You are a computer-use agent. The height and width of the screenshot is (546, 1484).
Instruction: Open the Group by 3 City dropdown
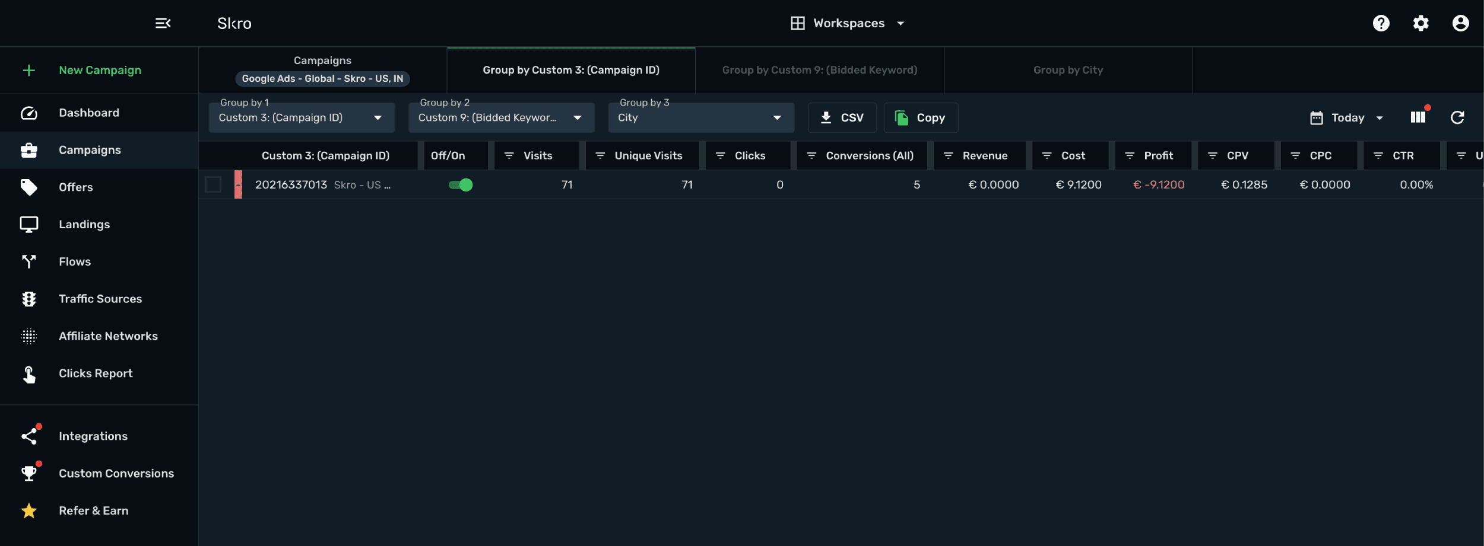701,117
